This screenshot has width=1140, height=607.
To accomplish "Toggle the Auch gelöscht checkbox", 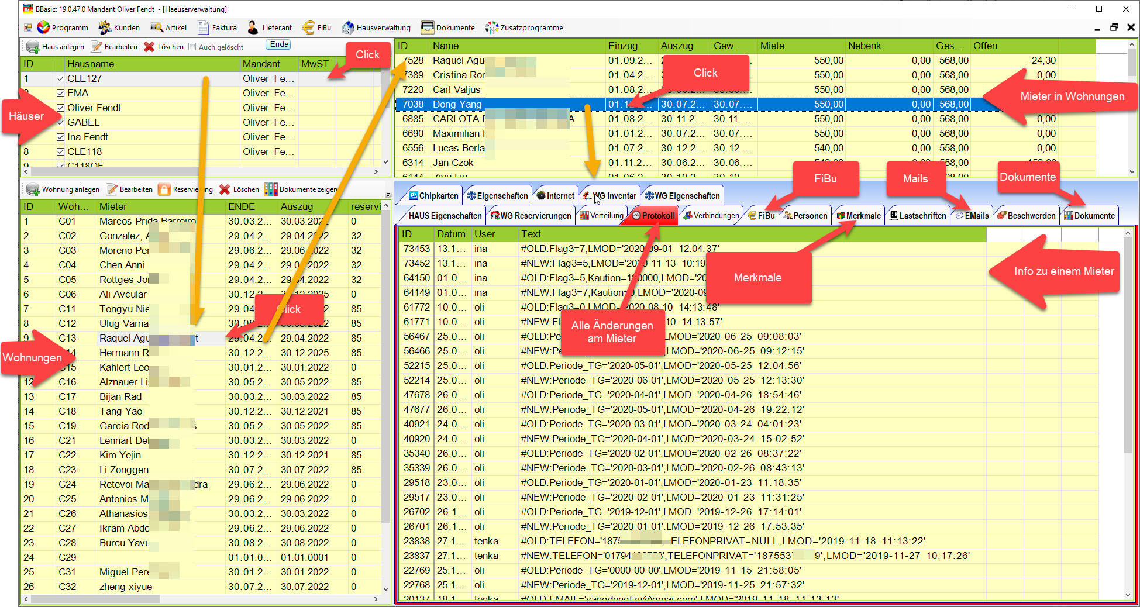I will [192, 47].
